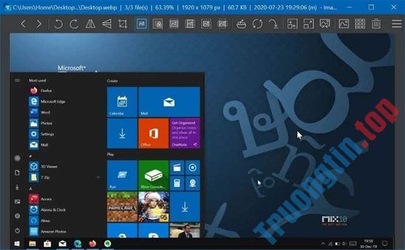Viewport: 405px width, 250px height.
Task: Start the slideshow
Action: [x=325, y=24]
